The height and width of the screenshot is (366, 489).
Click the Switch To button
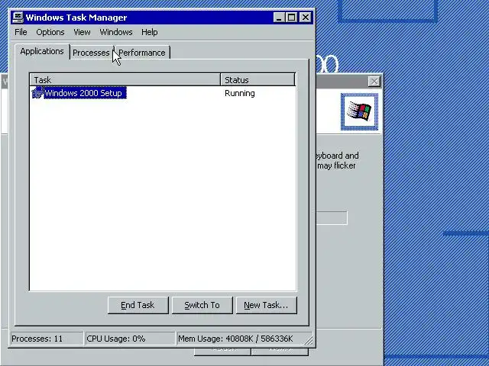point(202,305)
